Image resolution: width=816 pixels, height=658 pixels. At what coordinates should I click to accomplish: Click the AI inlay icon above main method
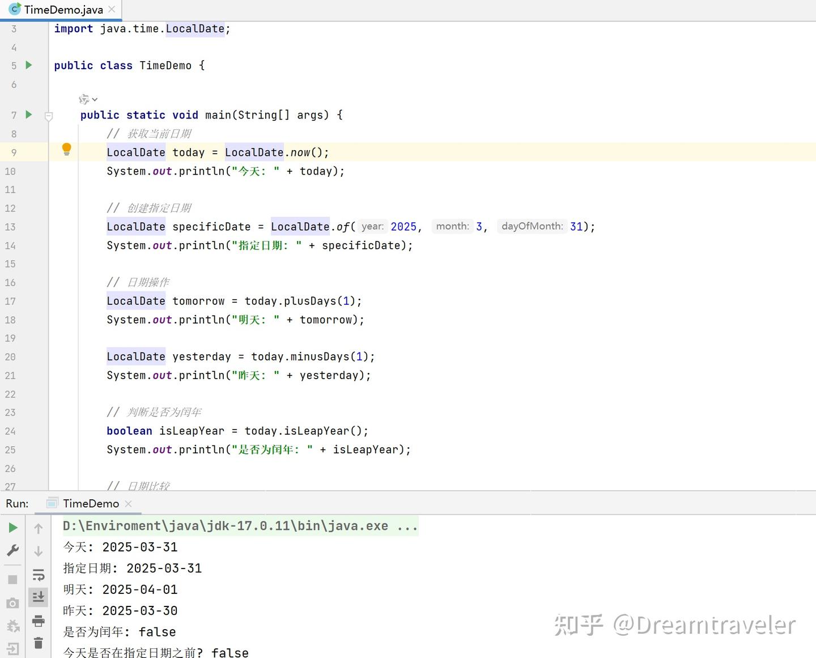84,99
